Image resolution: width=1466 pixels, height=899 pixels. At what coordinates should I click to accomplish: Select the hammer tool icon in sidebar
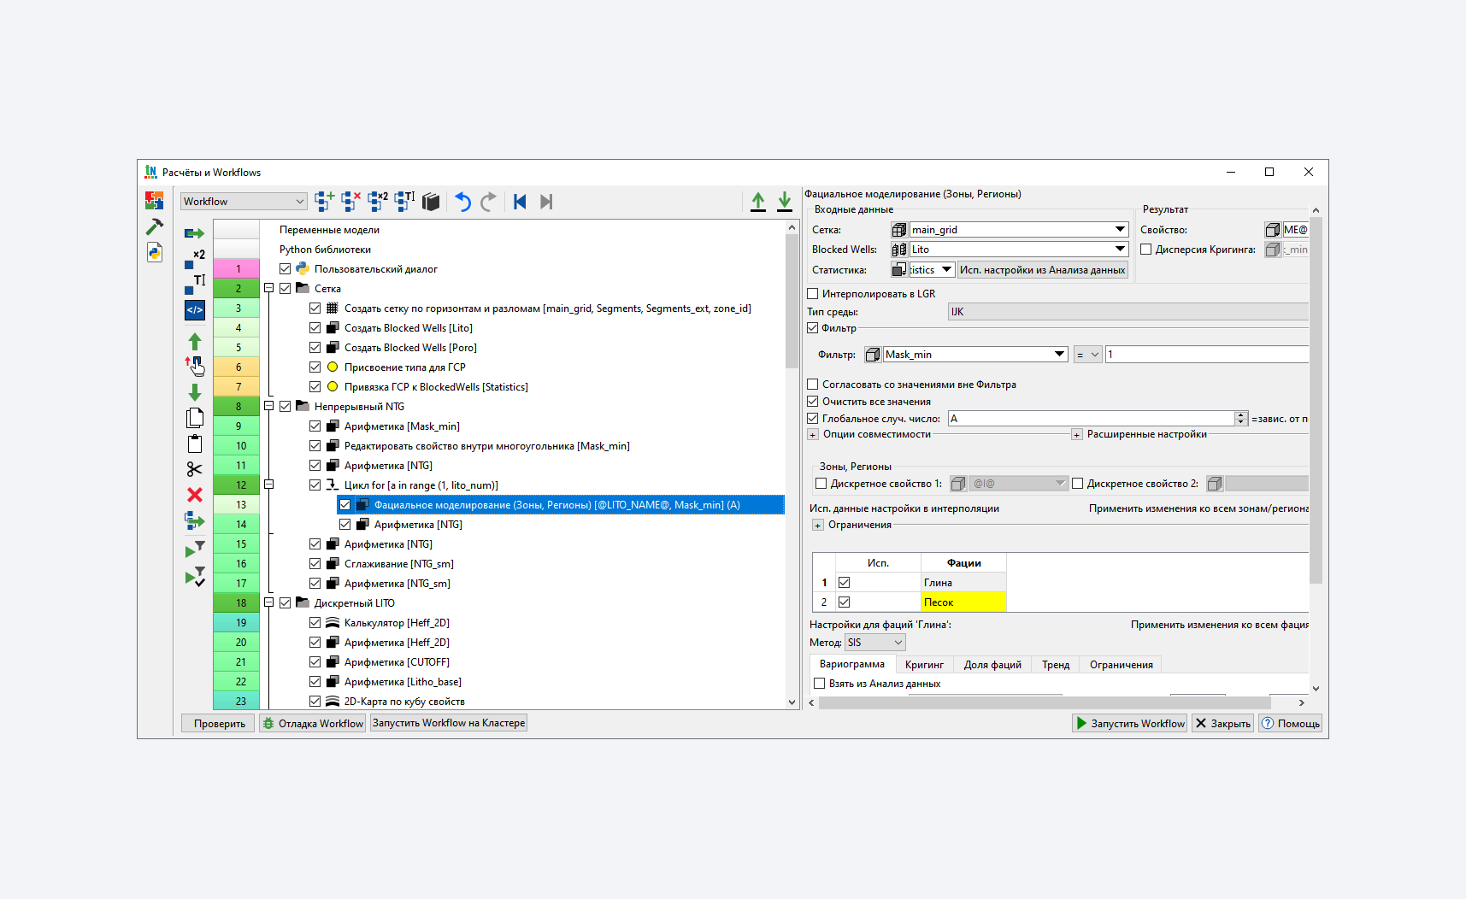coord(155,226)
